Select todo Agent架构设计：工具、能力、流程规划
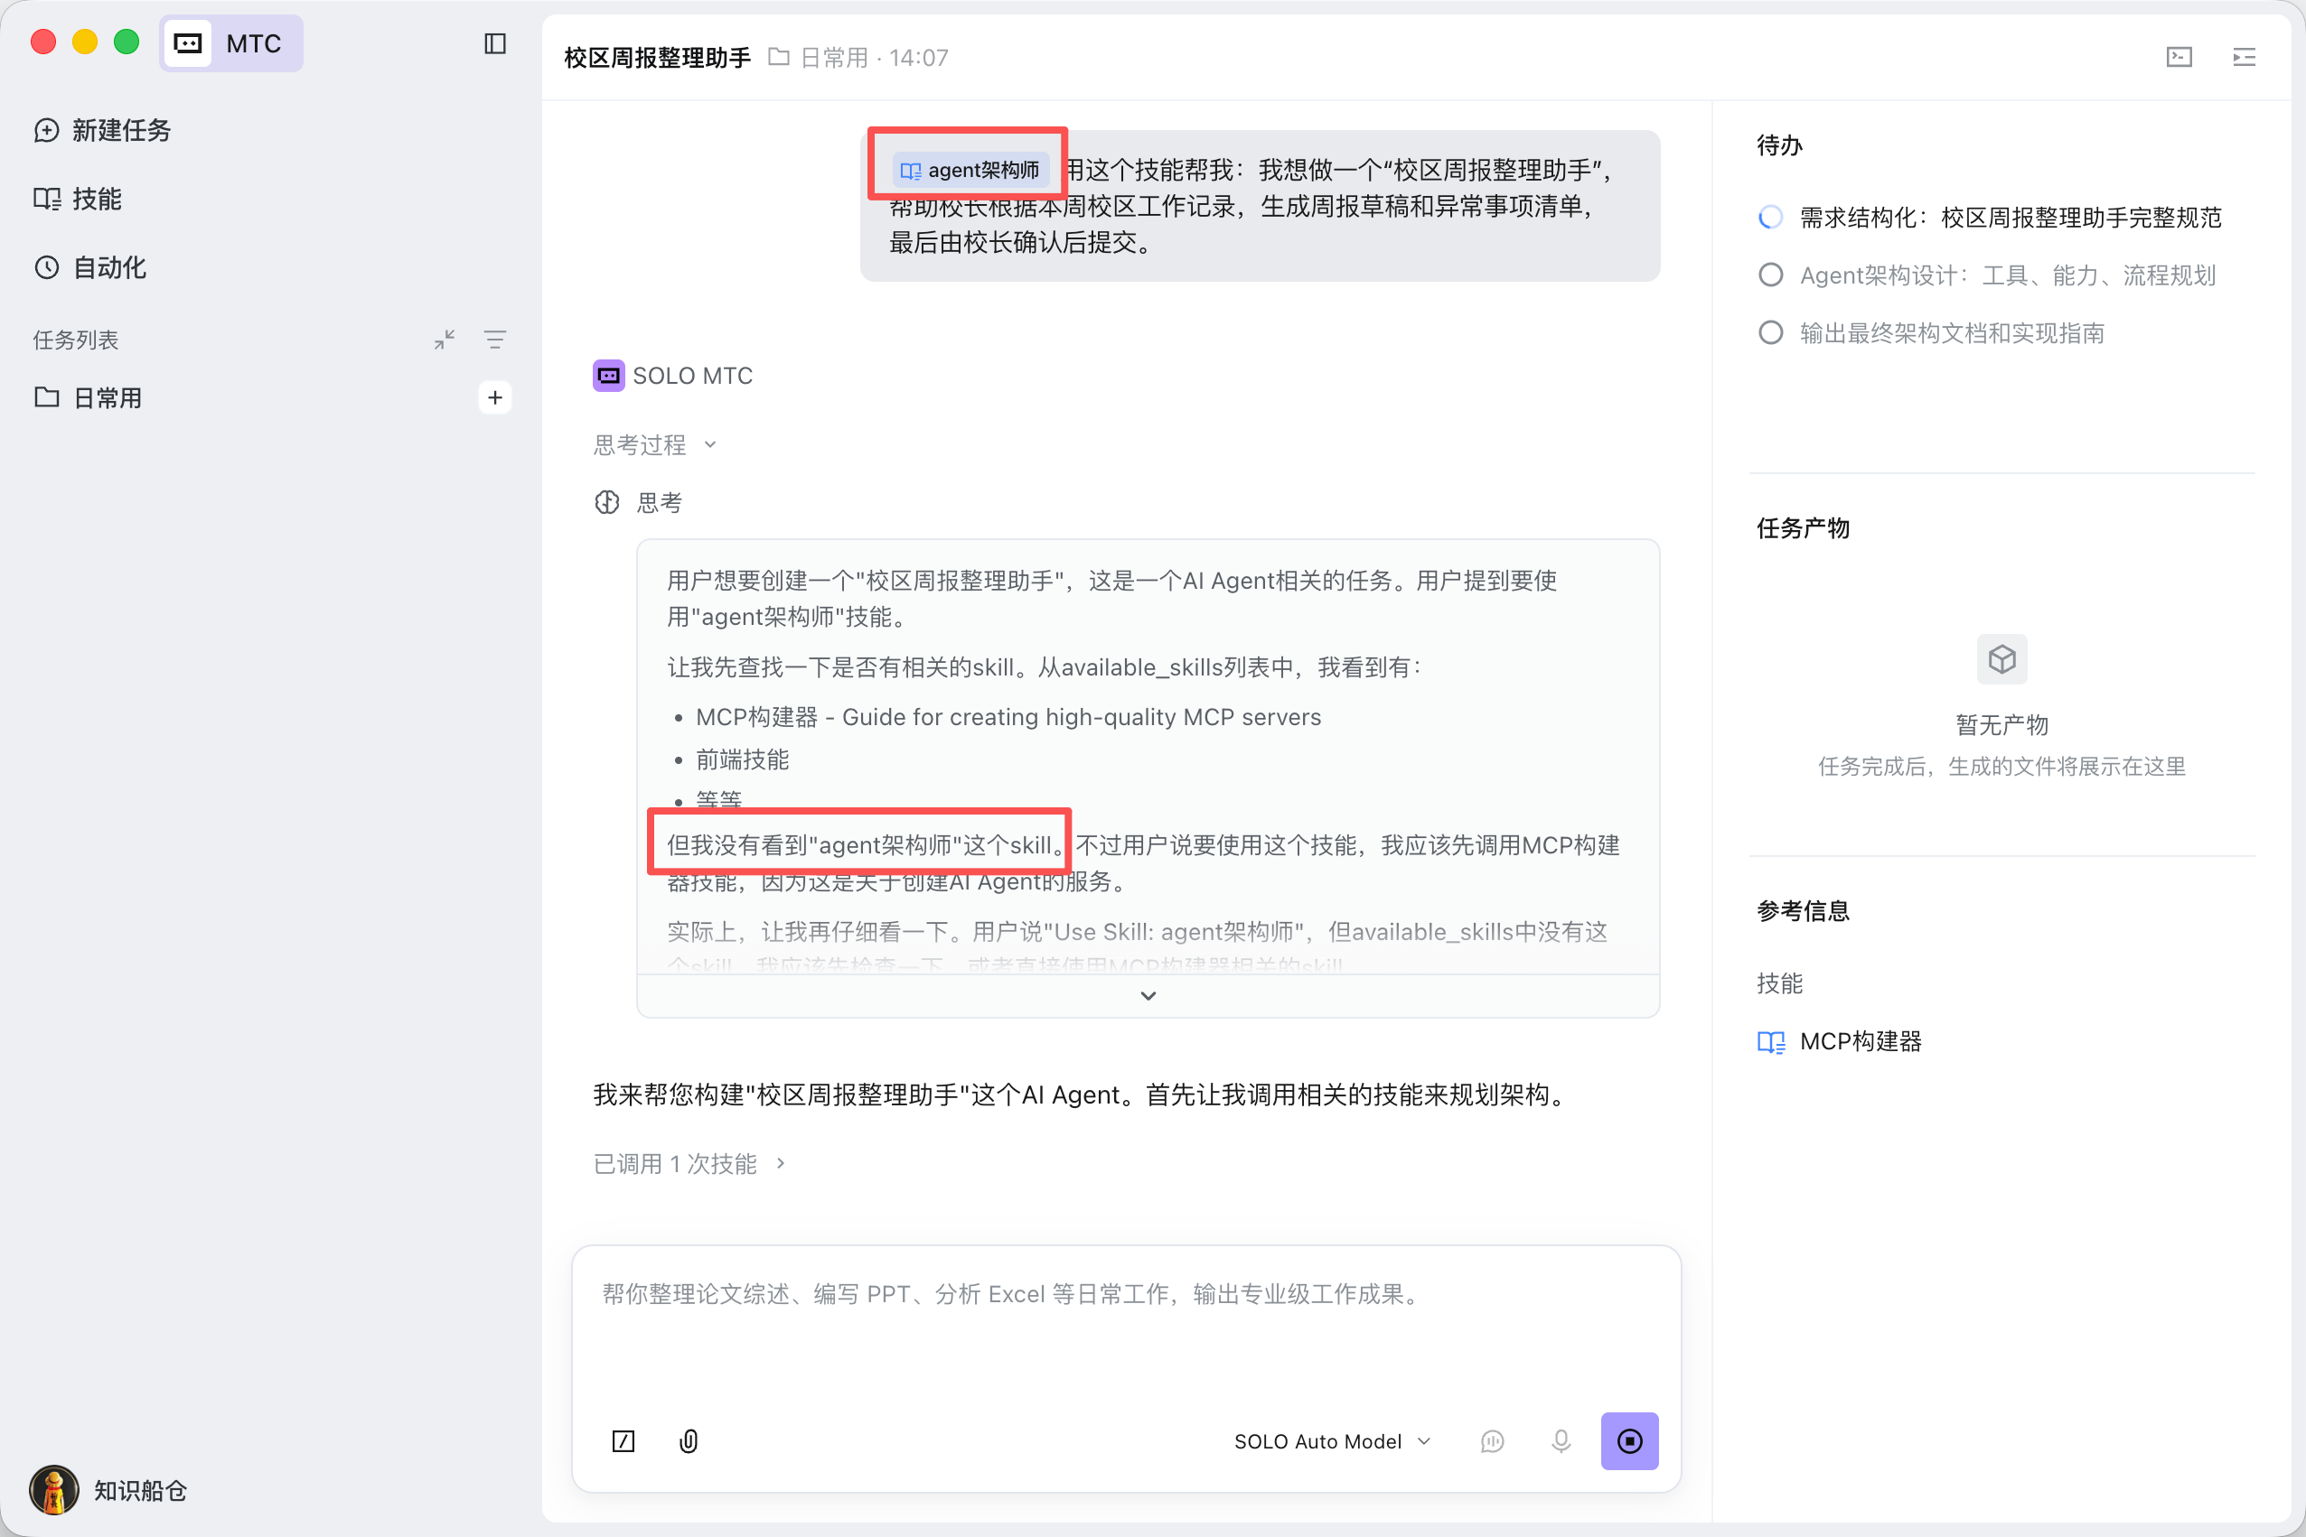Image resolution: width=2306 pixels, height=1537 pixels. point(1987,275)
